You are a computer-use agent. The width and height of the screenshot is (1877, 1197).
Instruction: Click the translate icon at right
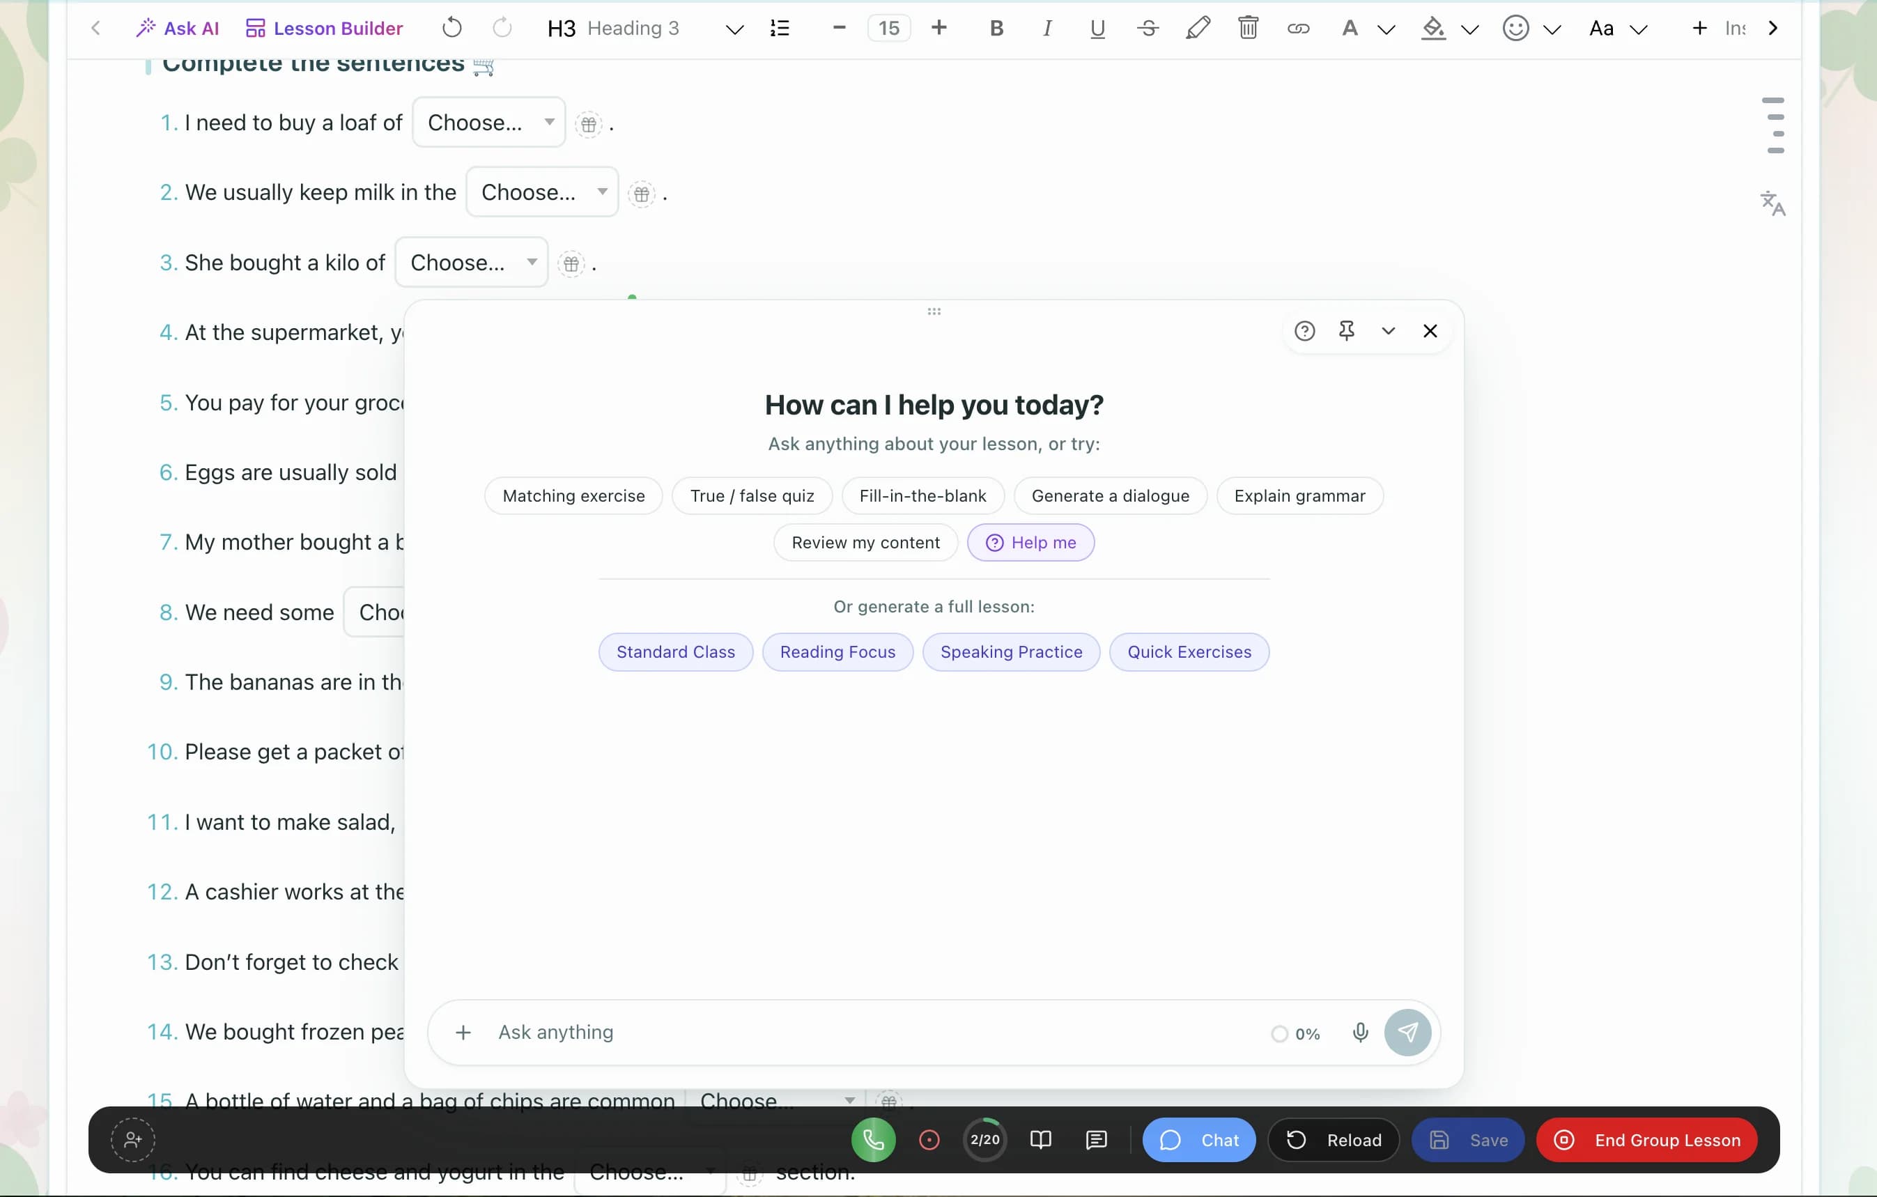[1772, 203]
